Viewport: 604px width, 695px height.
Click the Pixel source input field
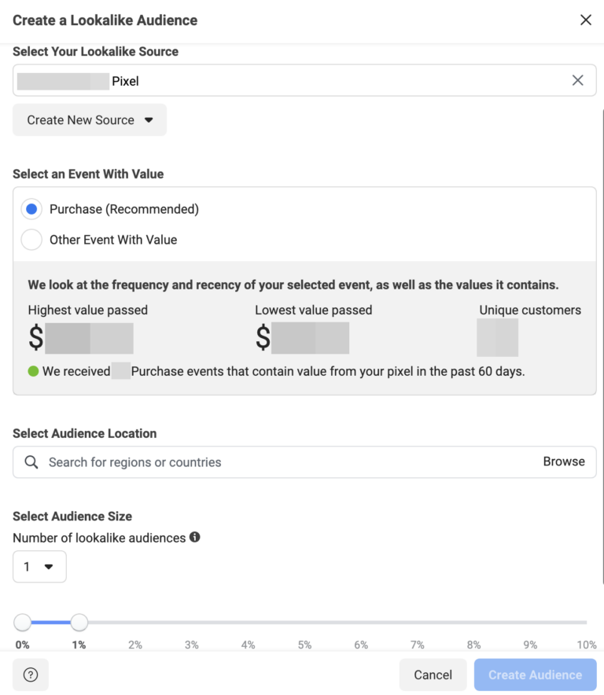coord(236,80)
